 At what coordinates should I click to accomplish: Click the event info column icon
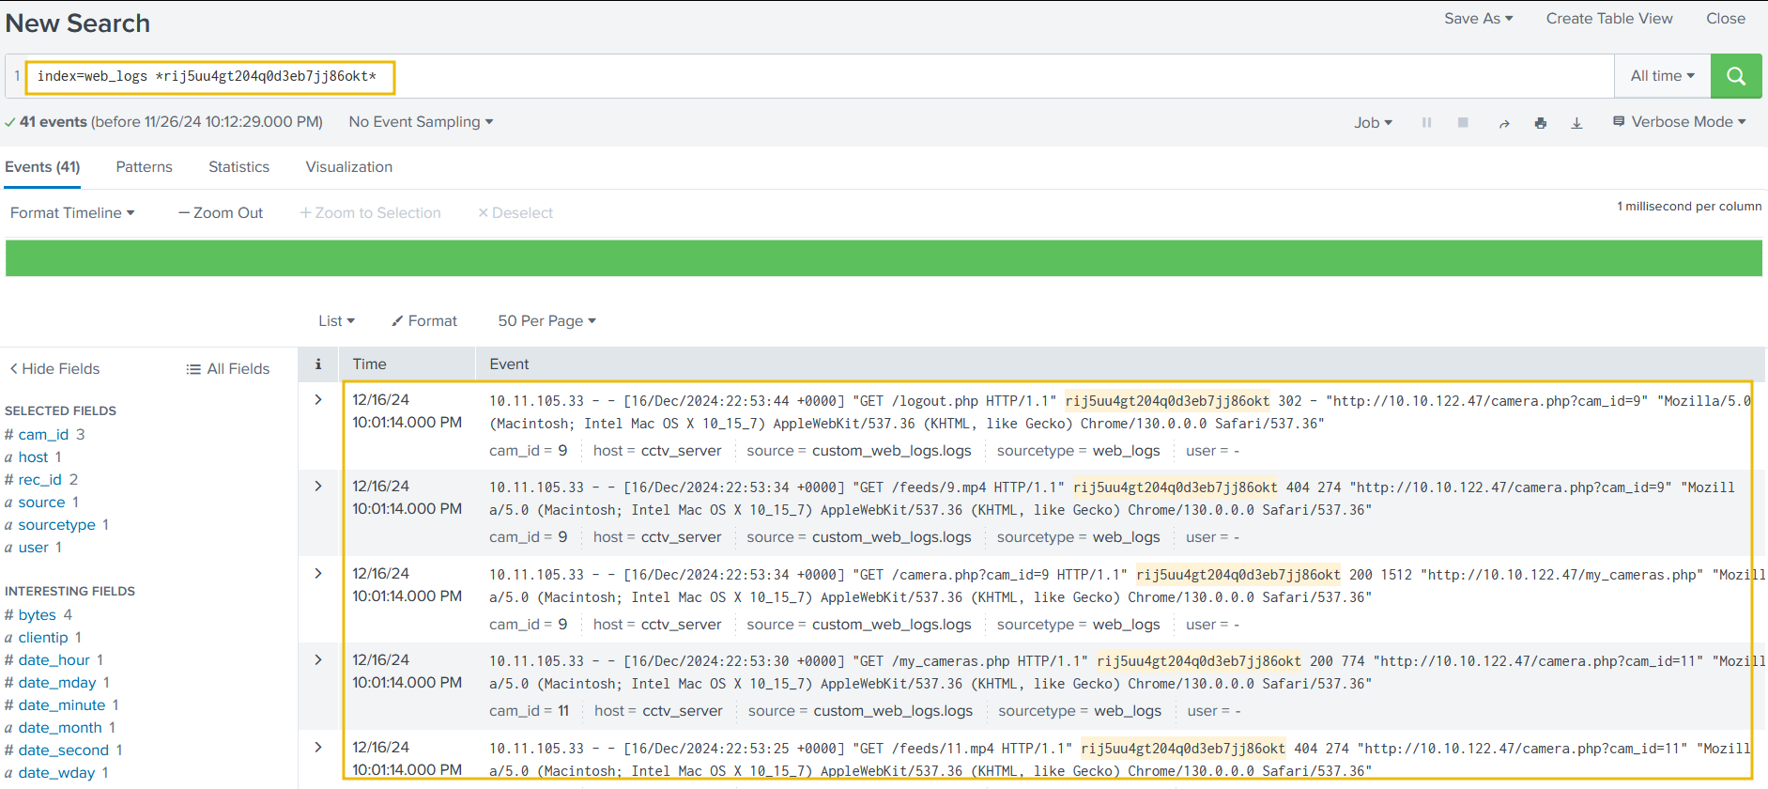[318, 364]
